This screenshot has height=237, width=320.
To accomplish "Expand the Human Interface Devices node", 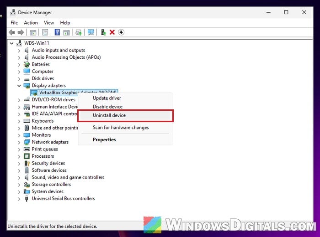I will [19, 107].
